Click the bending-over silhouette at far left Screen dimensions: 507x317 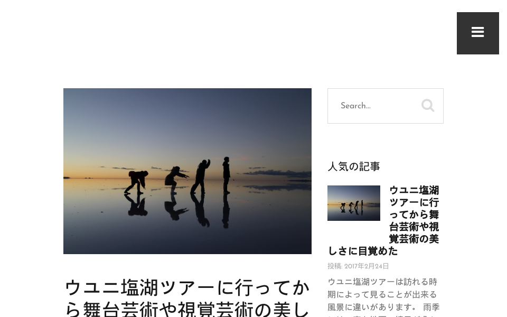coord(136,182)
